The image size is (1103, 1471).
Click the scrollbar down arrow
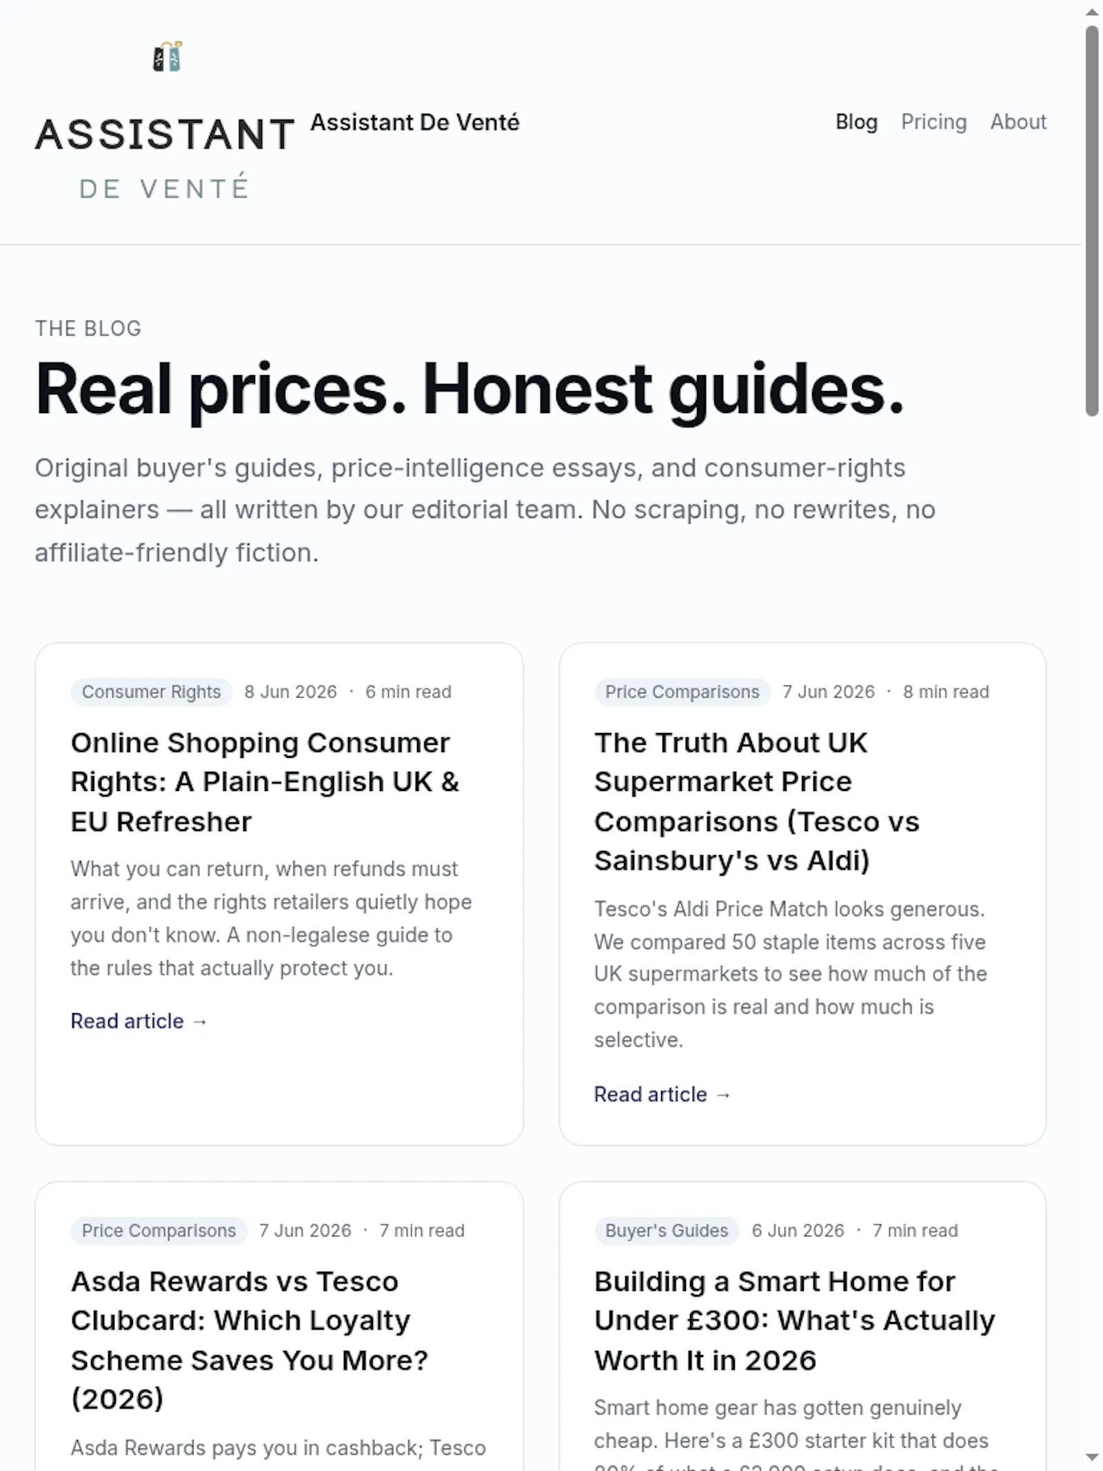coord(1092,1457)
